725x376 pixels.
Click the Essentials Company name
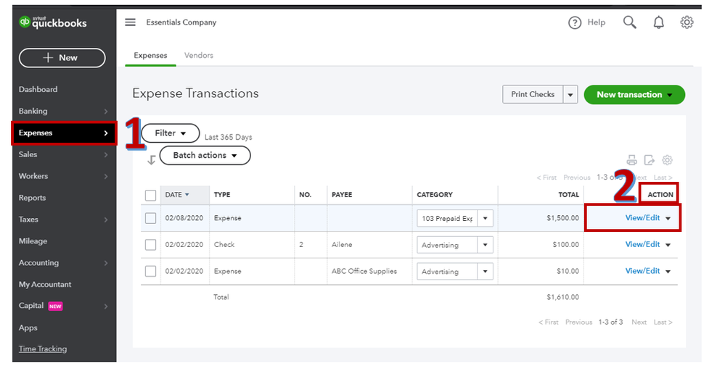click(x=181, y=22)
